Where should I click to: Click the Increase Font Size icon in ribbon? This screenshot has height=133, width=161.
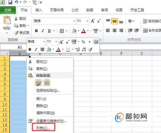tap(93, 21)
